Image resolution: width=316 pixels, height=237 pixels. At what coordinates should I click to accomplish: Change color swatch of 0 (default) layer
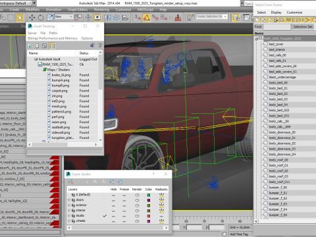click(x=149, y=195)
